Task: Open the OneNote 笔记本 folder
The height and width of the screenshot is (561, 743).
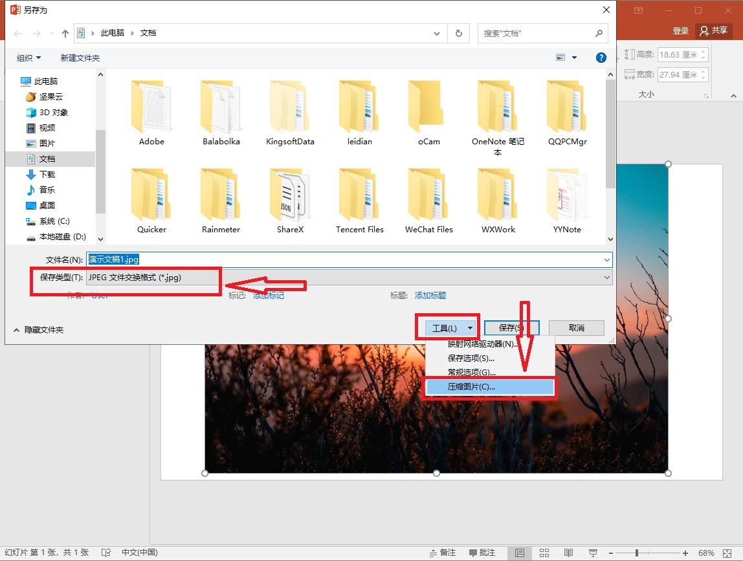Action: (498, 118)
